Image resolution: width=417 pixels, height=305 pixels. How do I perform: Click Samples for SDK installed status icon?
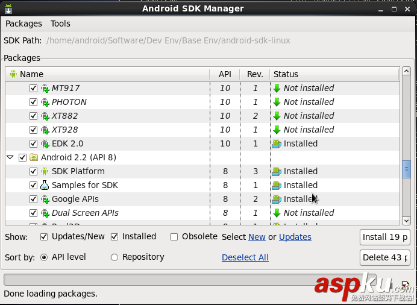[277, 185]
